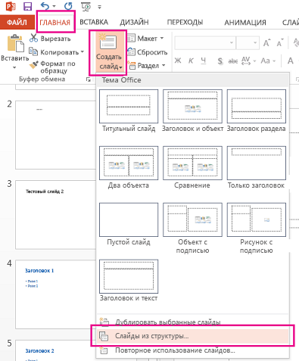The image size is (299, 361).
Task: Click the Save floppy disk icon
Action: (x=27, y=6)
